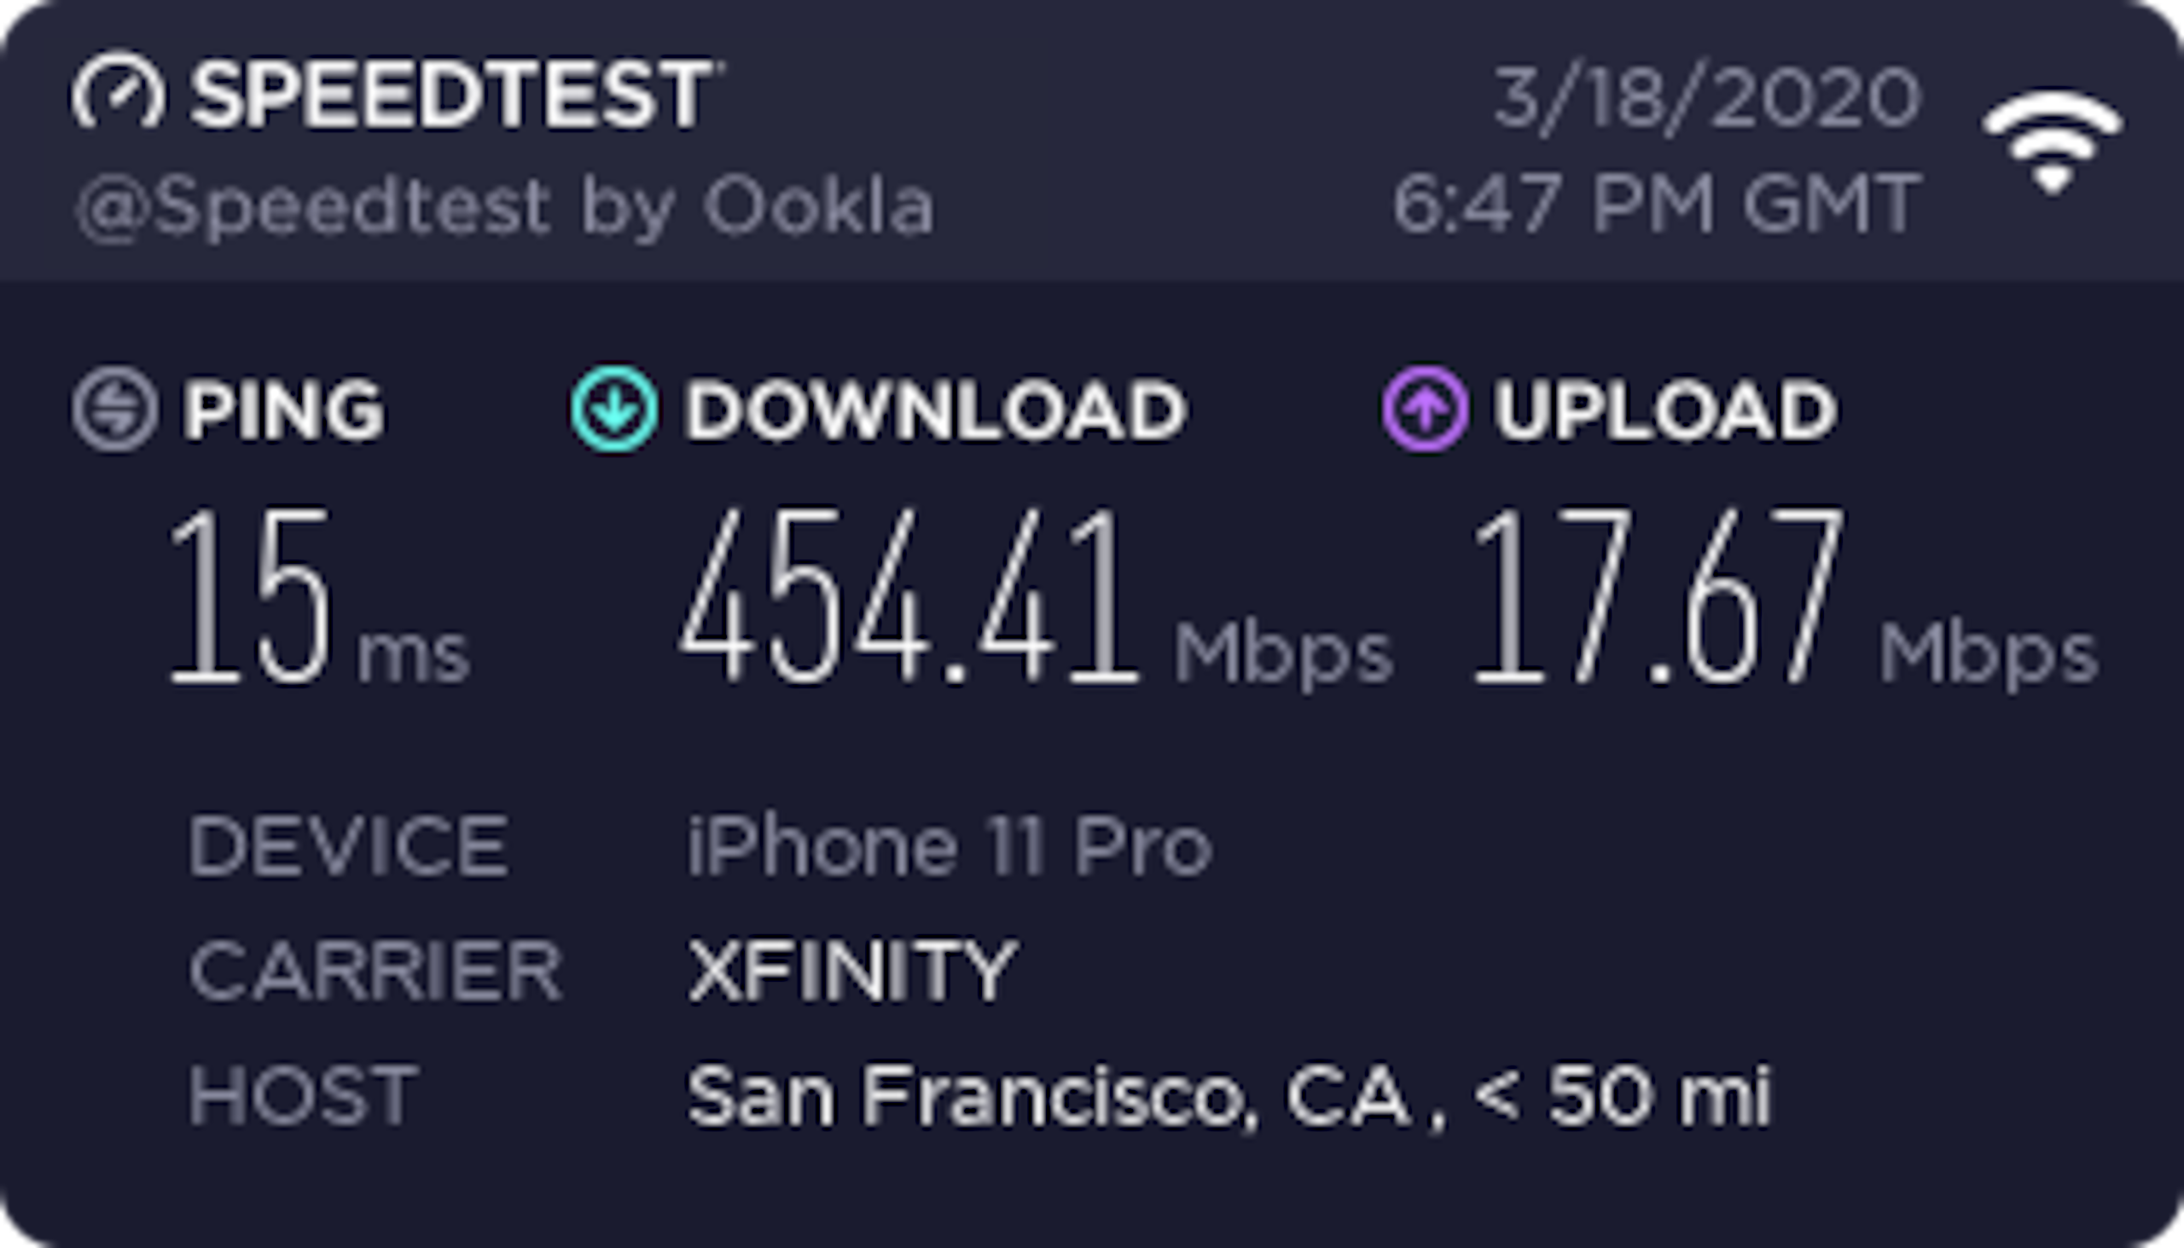Image resolution: width=2184 pixels, height=1248 pixels.
Task: Click the 15 ms ping value
Action: click(319, 597)
